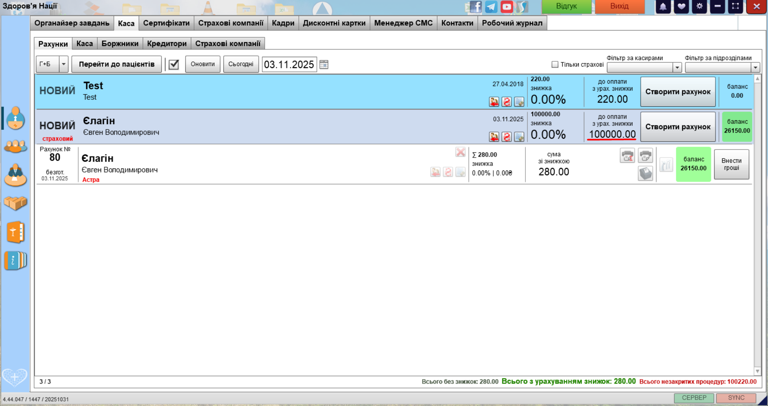Open notifications via the bell icon
The height and width of the screenshot is (406, 768).
point(663,6)
